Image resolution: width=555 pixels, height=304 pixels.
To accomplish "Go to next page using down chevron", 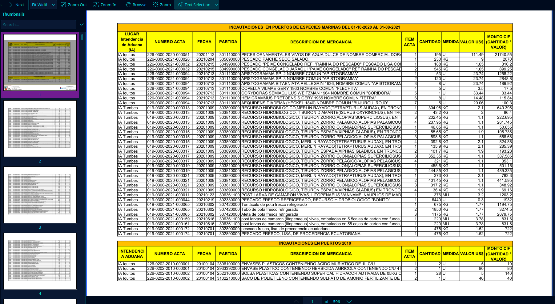I will pos(349,301).
